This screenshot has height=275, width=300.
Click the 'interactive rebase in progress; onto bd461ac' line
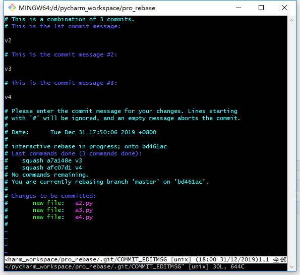pos(86,146)
